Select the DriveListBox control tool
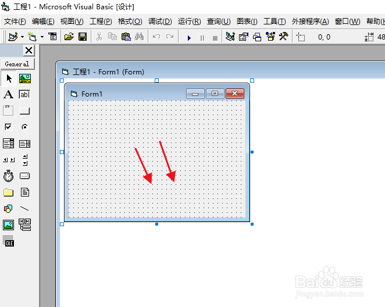385x307 pixels. pyautogui.click(x=24, y=176)
